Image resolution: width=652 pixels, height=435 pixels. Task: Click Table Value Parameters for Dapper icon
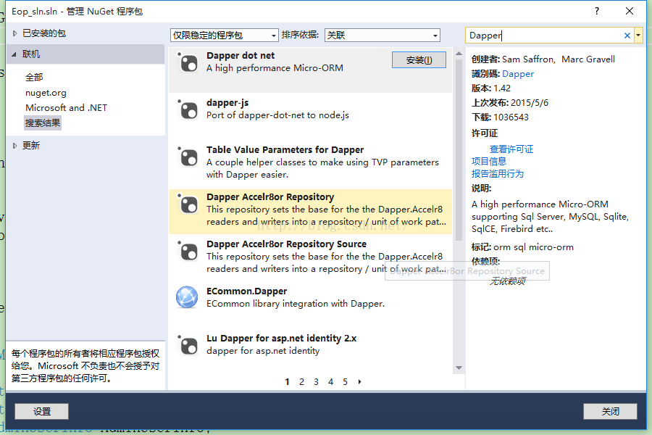point(188,157)
